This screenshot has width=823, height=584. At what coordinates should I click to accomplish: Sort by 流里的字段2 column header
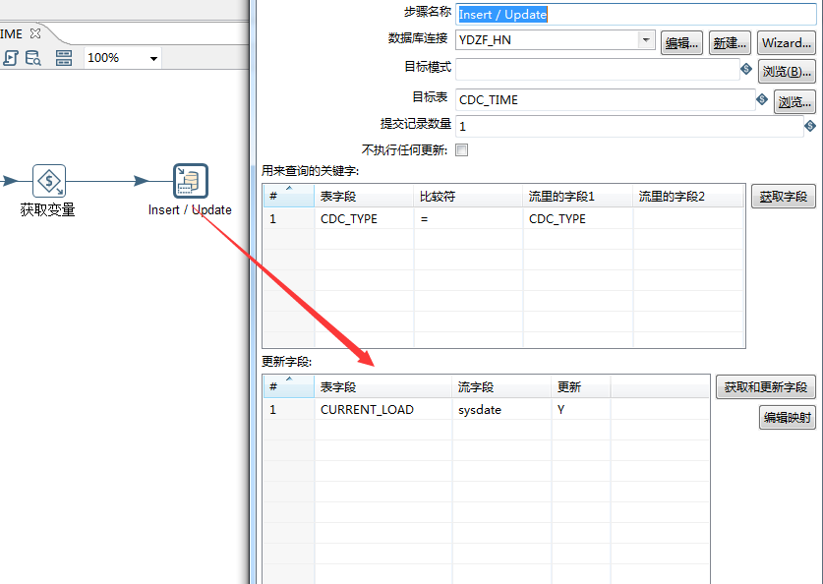coord(688,197)
